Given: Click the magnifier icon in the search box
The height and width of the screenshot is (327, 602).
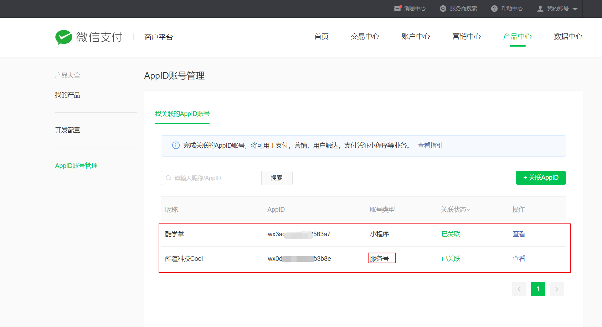Looking at the screenshot, I should (x=168, y=178).
